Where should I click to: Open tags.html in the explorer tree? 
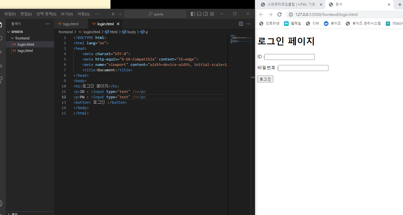pos(30,51)
